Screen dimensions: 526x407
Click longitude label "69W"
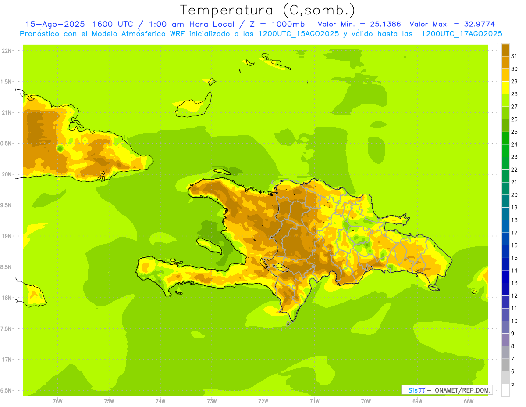(417, 401)
